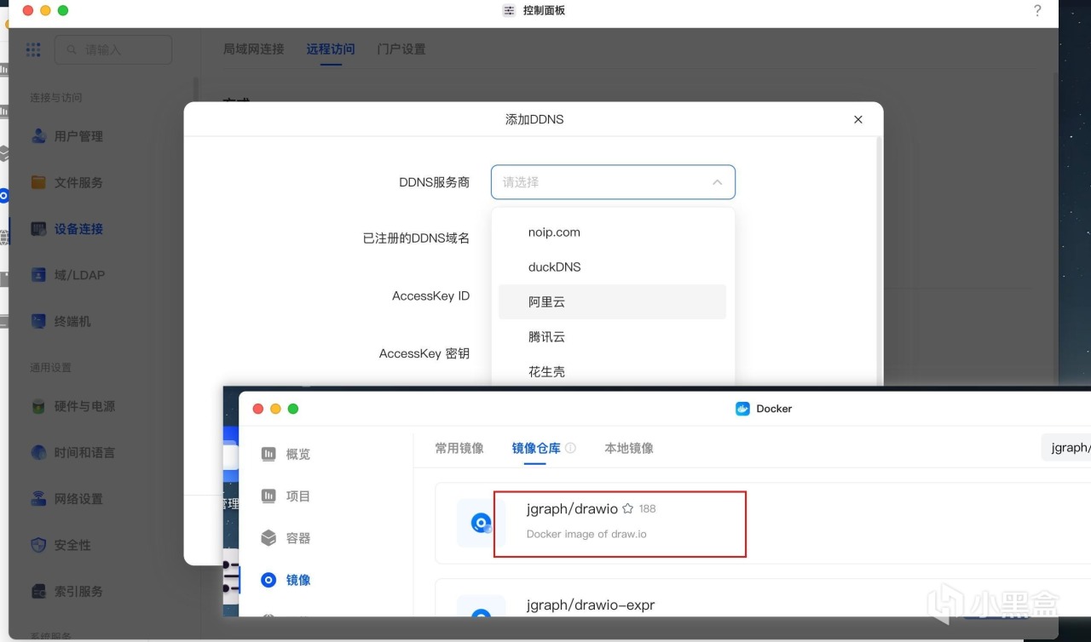Click the 188 star count
Image resolution: width=1091 pixels, height=642 pixels.
point(647,508)
